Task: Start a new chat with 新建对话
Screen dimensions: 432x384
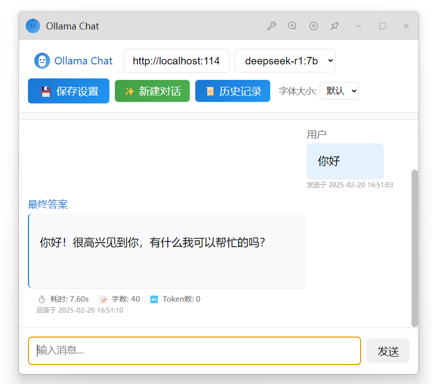Action: tap(152, 91)
